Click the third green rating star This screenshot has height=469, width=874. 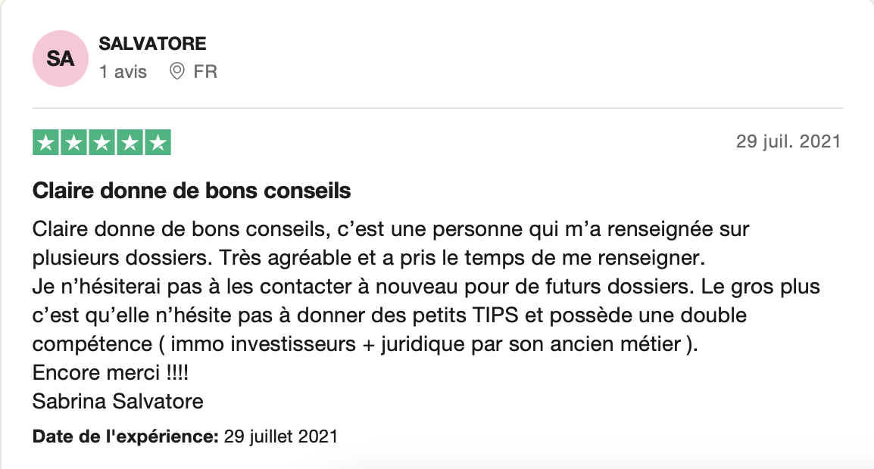point(101,142)
